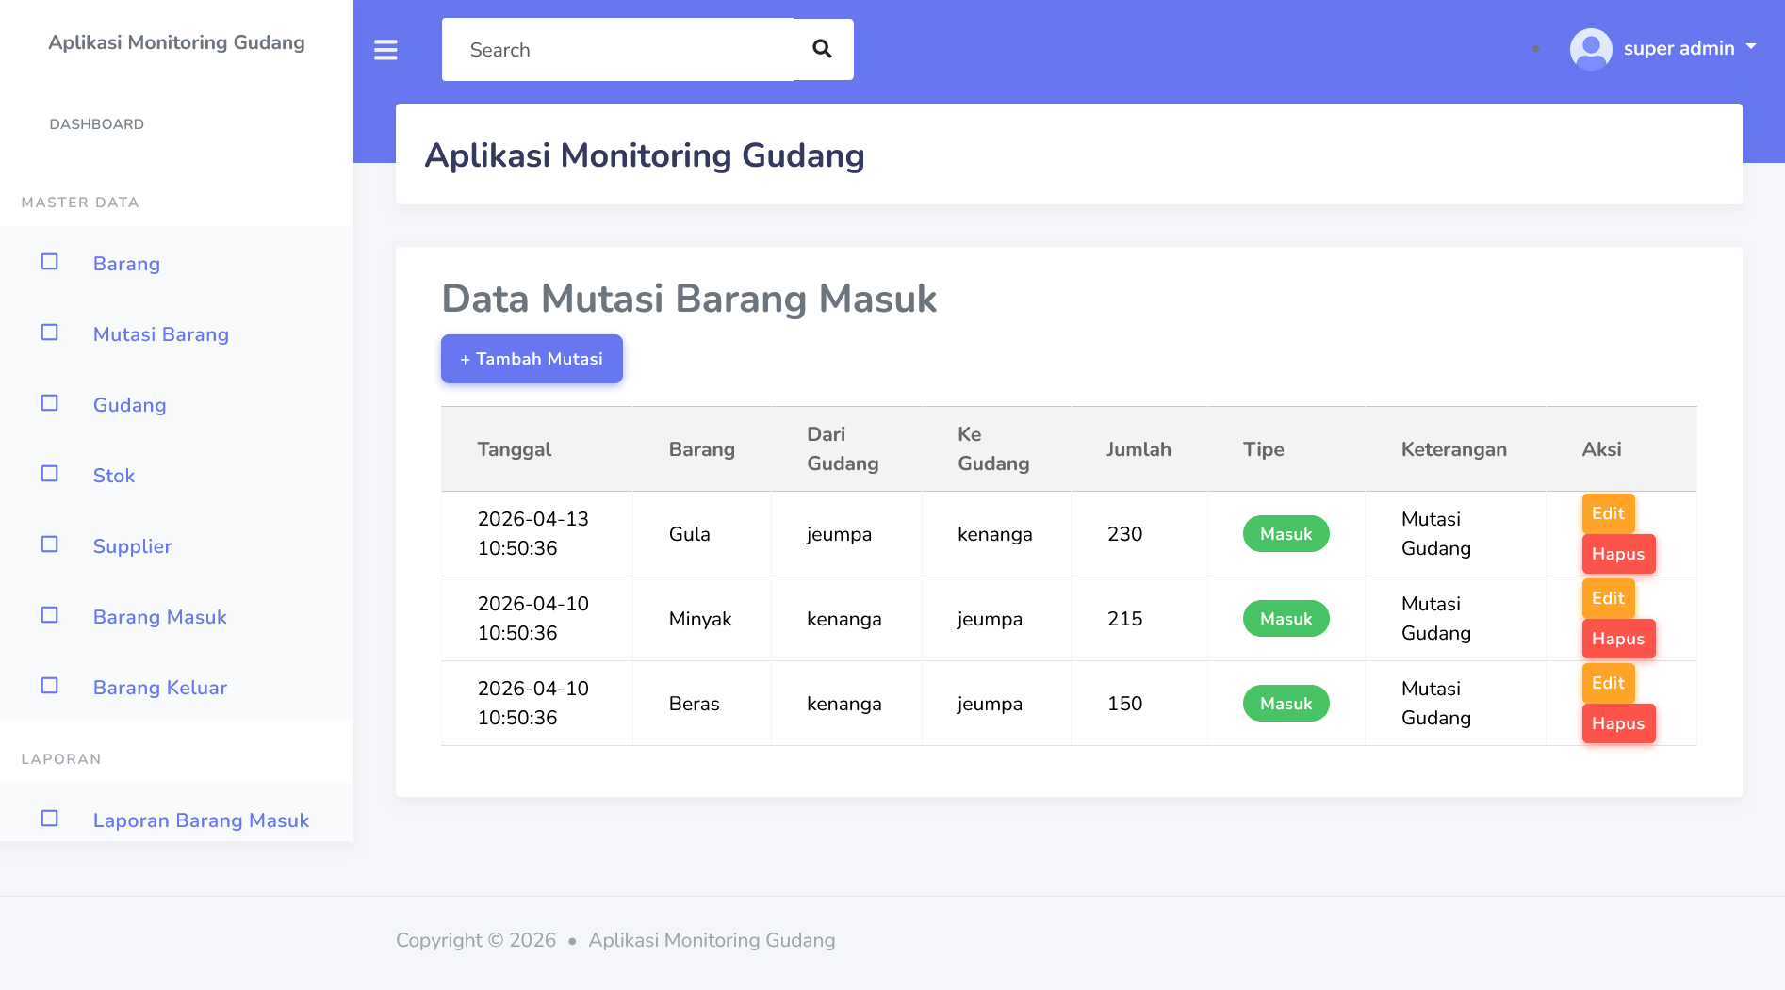This screenshot has width=1785, height=990.
Task: Delete the Minyak mutation with Hapus
Action: point(1617,639)
